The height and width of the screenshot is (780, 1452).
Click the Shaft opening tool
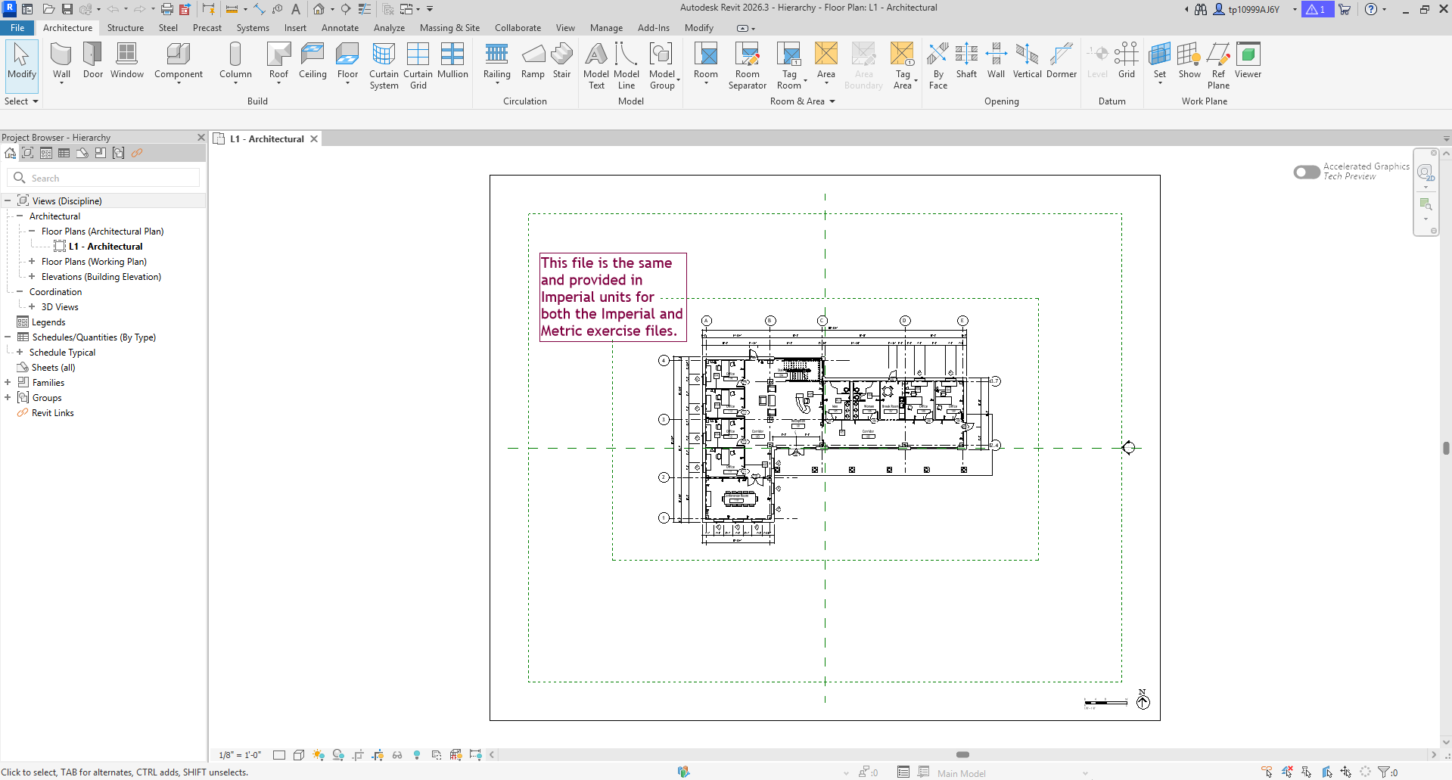(966, 61)
